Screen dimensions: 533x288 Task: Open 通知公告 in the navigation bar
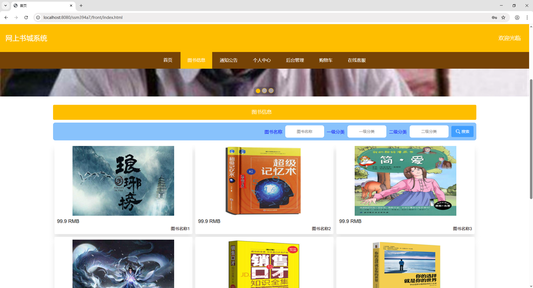click(x=229, y=60)
